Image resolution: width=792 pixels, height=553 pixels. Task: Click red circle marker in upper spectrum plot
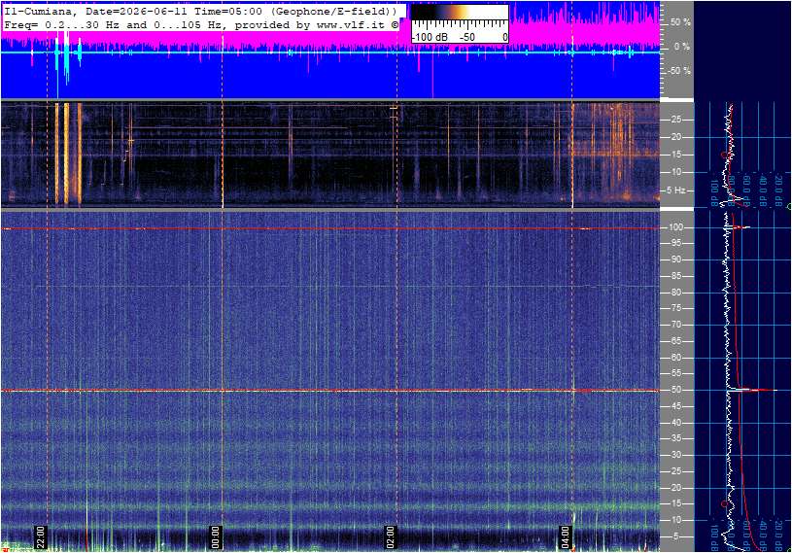point(724,156)
